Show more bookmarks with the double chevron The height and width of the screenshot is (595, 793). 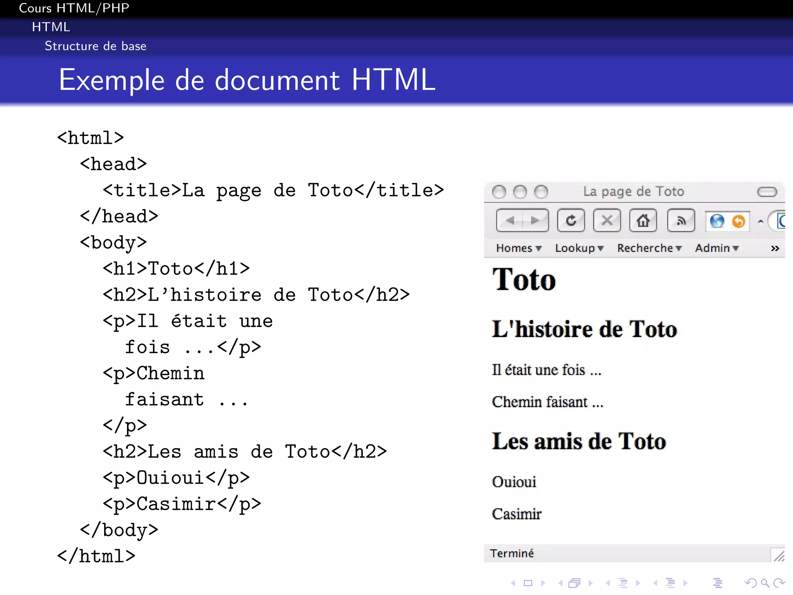(775, 248)
